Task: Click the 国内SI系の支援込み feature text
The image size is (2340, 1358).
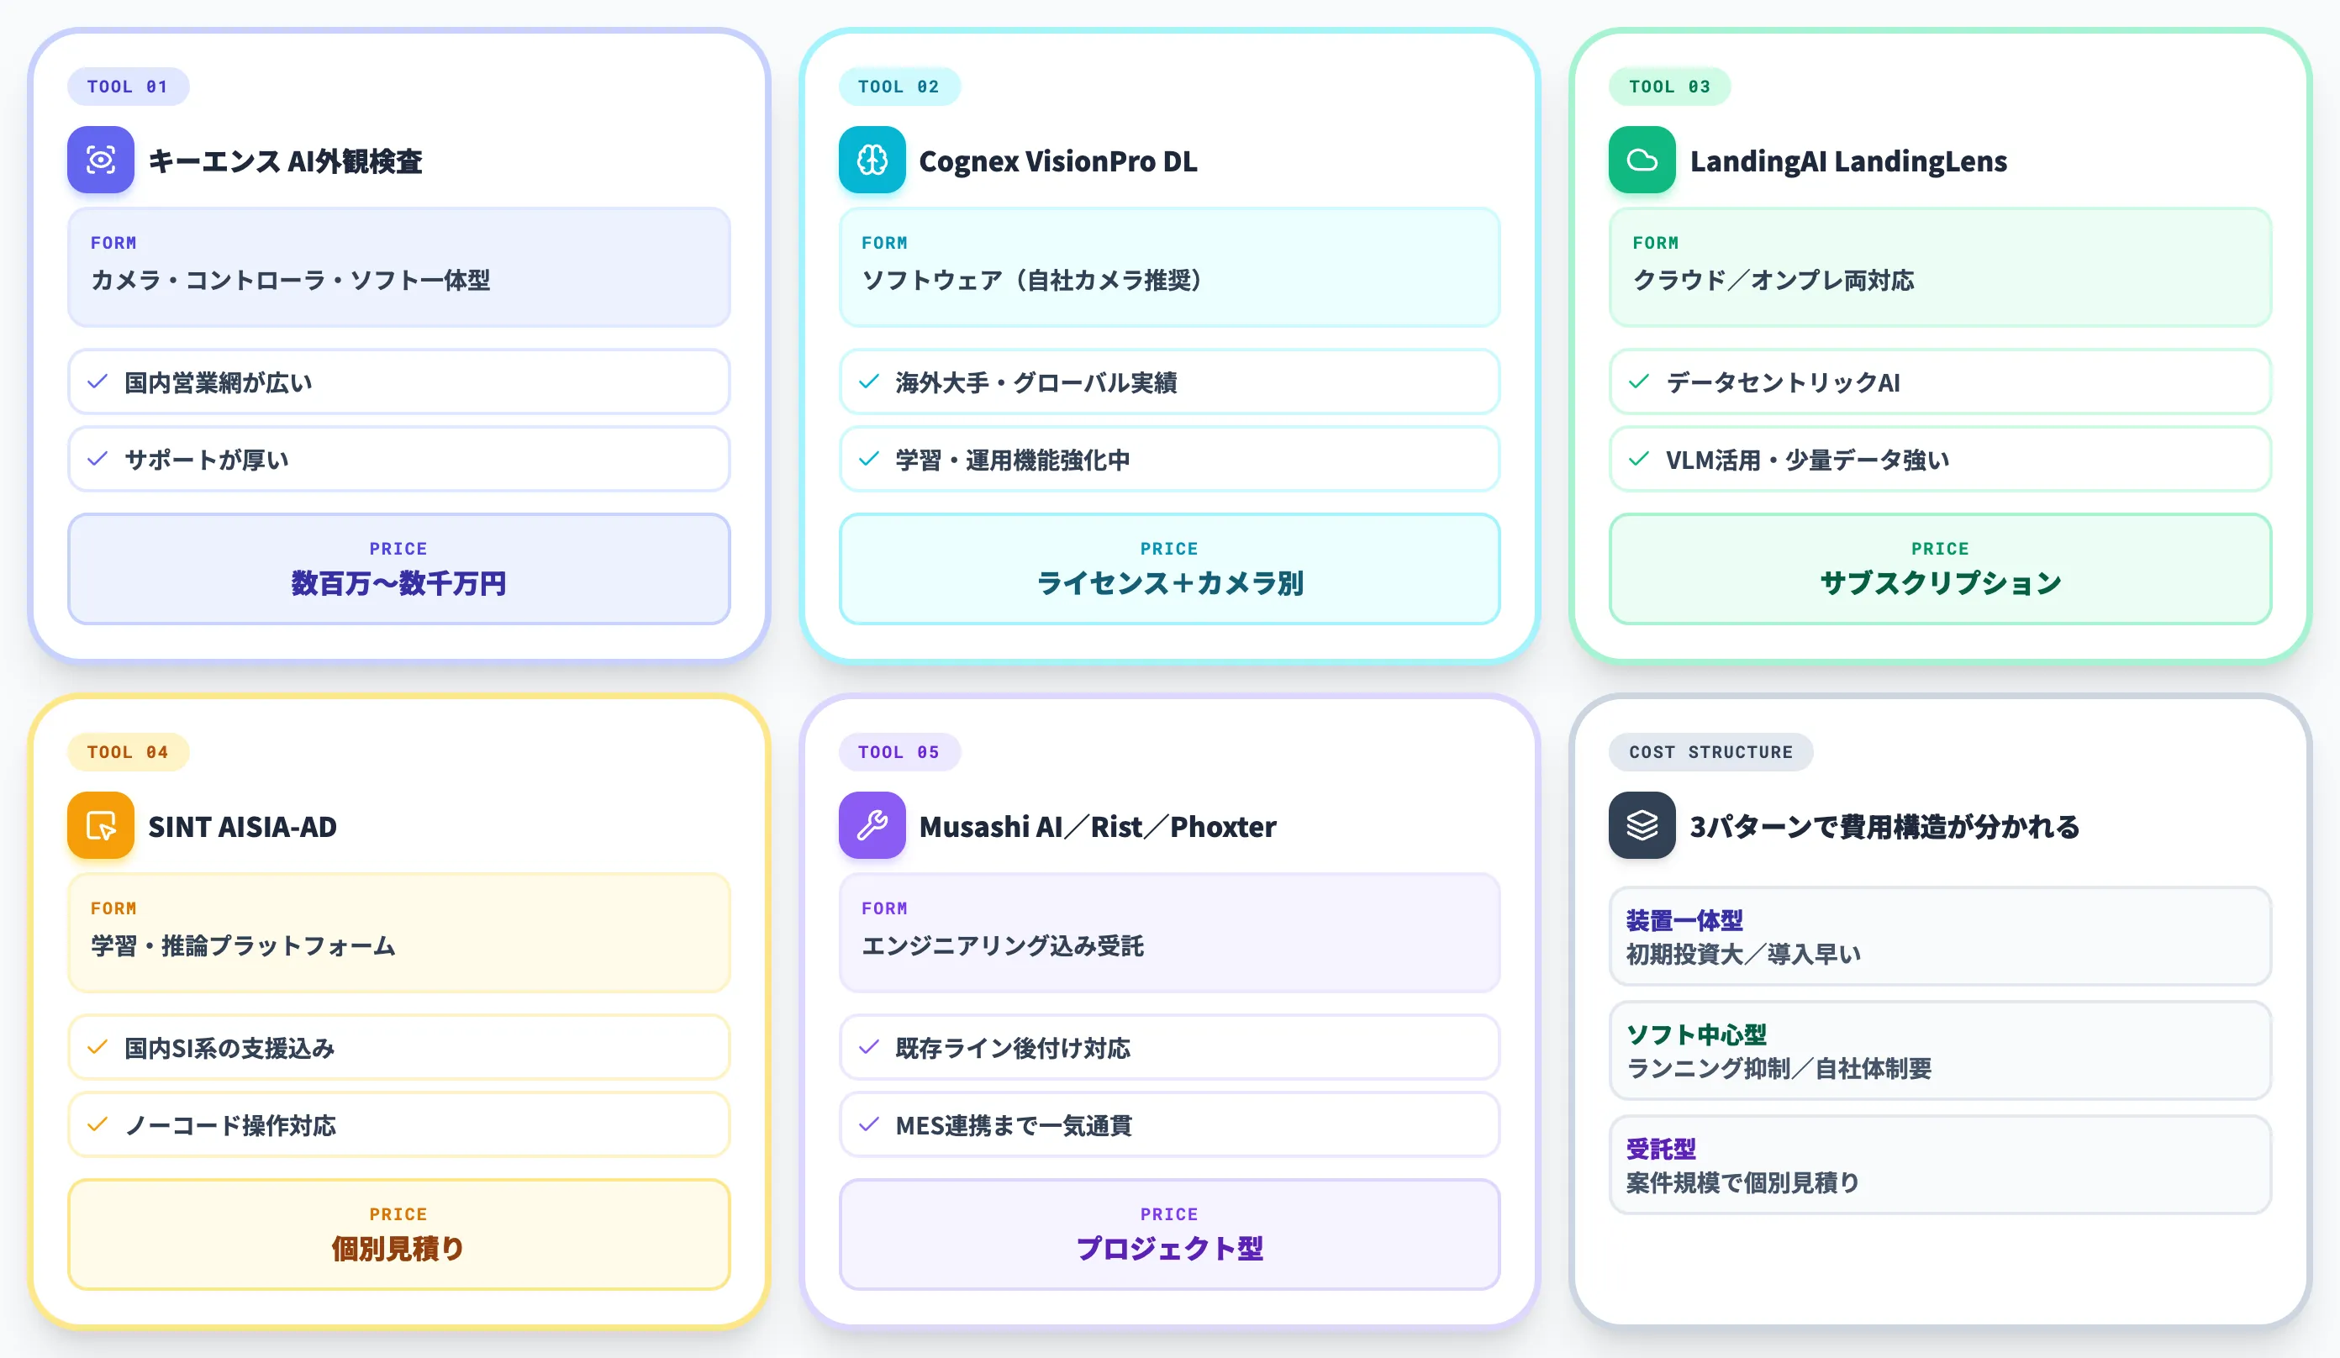Action: coord(229,1048)
